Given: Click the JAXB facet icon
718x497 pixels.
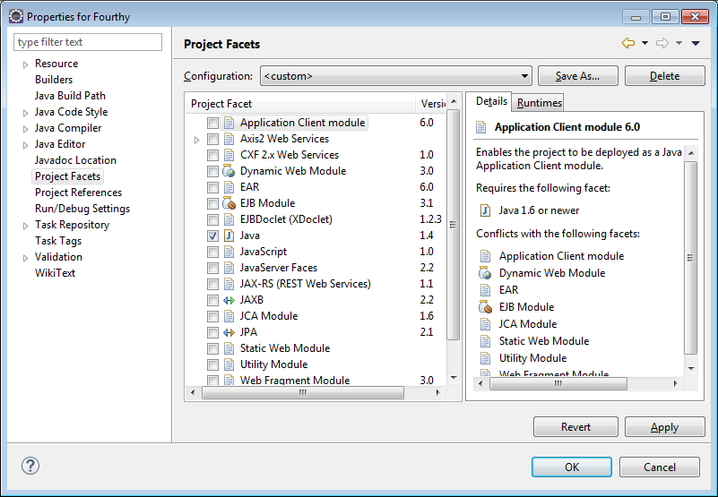Looking at the screenshot, I should pyautogui.click(x=229, y=300).
